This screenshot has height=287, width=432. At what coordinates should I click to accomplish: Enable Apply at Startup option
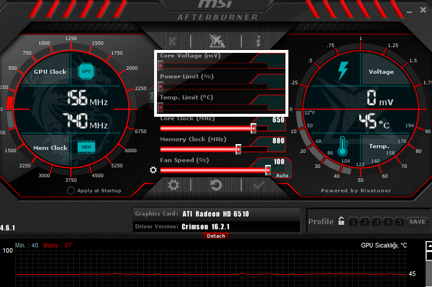tap(71, 191)
